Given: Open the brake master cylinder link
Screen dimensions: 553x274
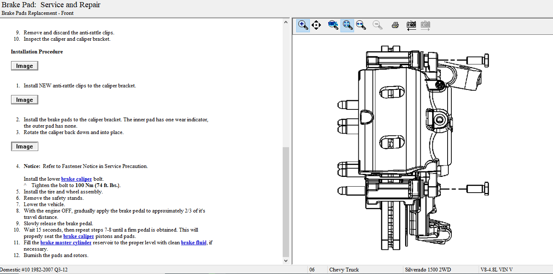Looking at the screenshot, I should [66, 243].
